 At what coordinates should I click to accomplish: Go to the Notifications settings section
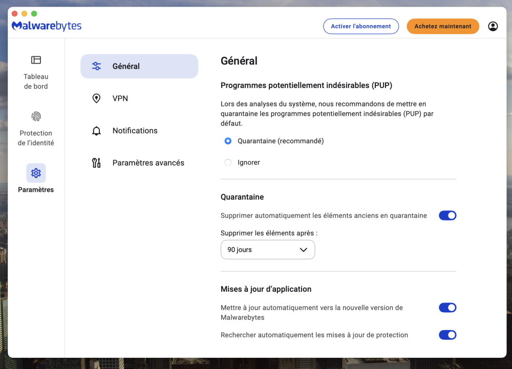point(135,131)
